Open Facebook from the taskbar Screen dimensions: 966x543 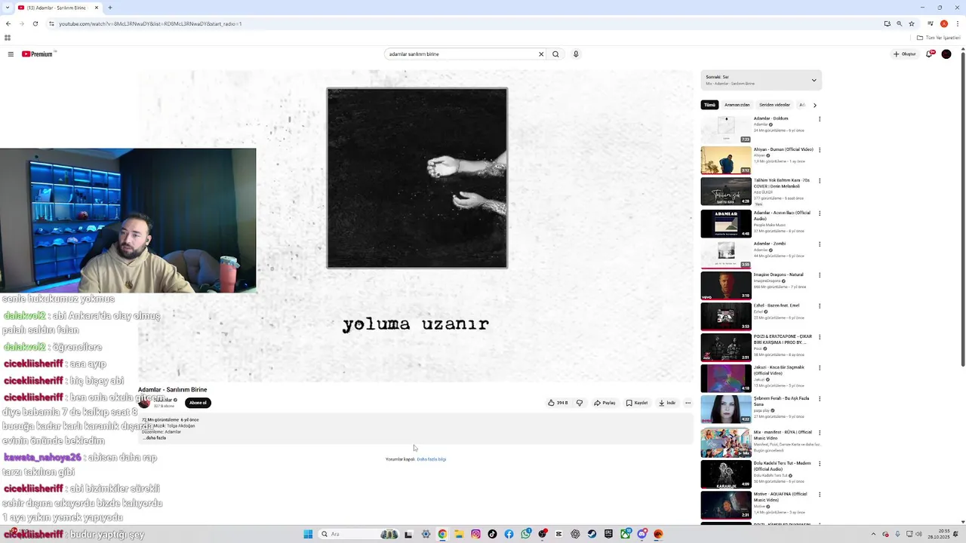pyautogui.click(x=509, y=534)
